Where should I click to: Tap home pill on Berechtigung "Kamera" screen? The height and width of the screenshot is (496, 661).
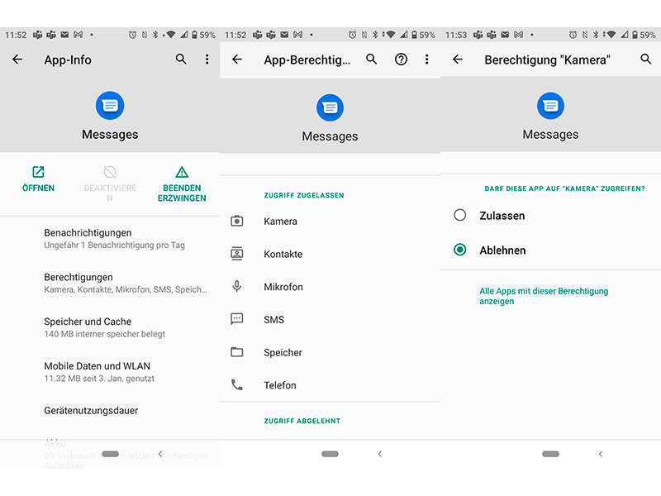pyautogui.click(x=550, y=454)
